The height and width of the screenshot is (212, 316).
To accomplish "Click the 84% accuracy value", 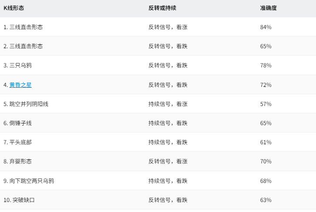I will pos(266,27).
